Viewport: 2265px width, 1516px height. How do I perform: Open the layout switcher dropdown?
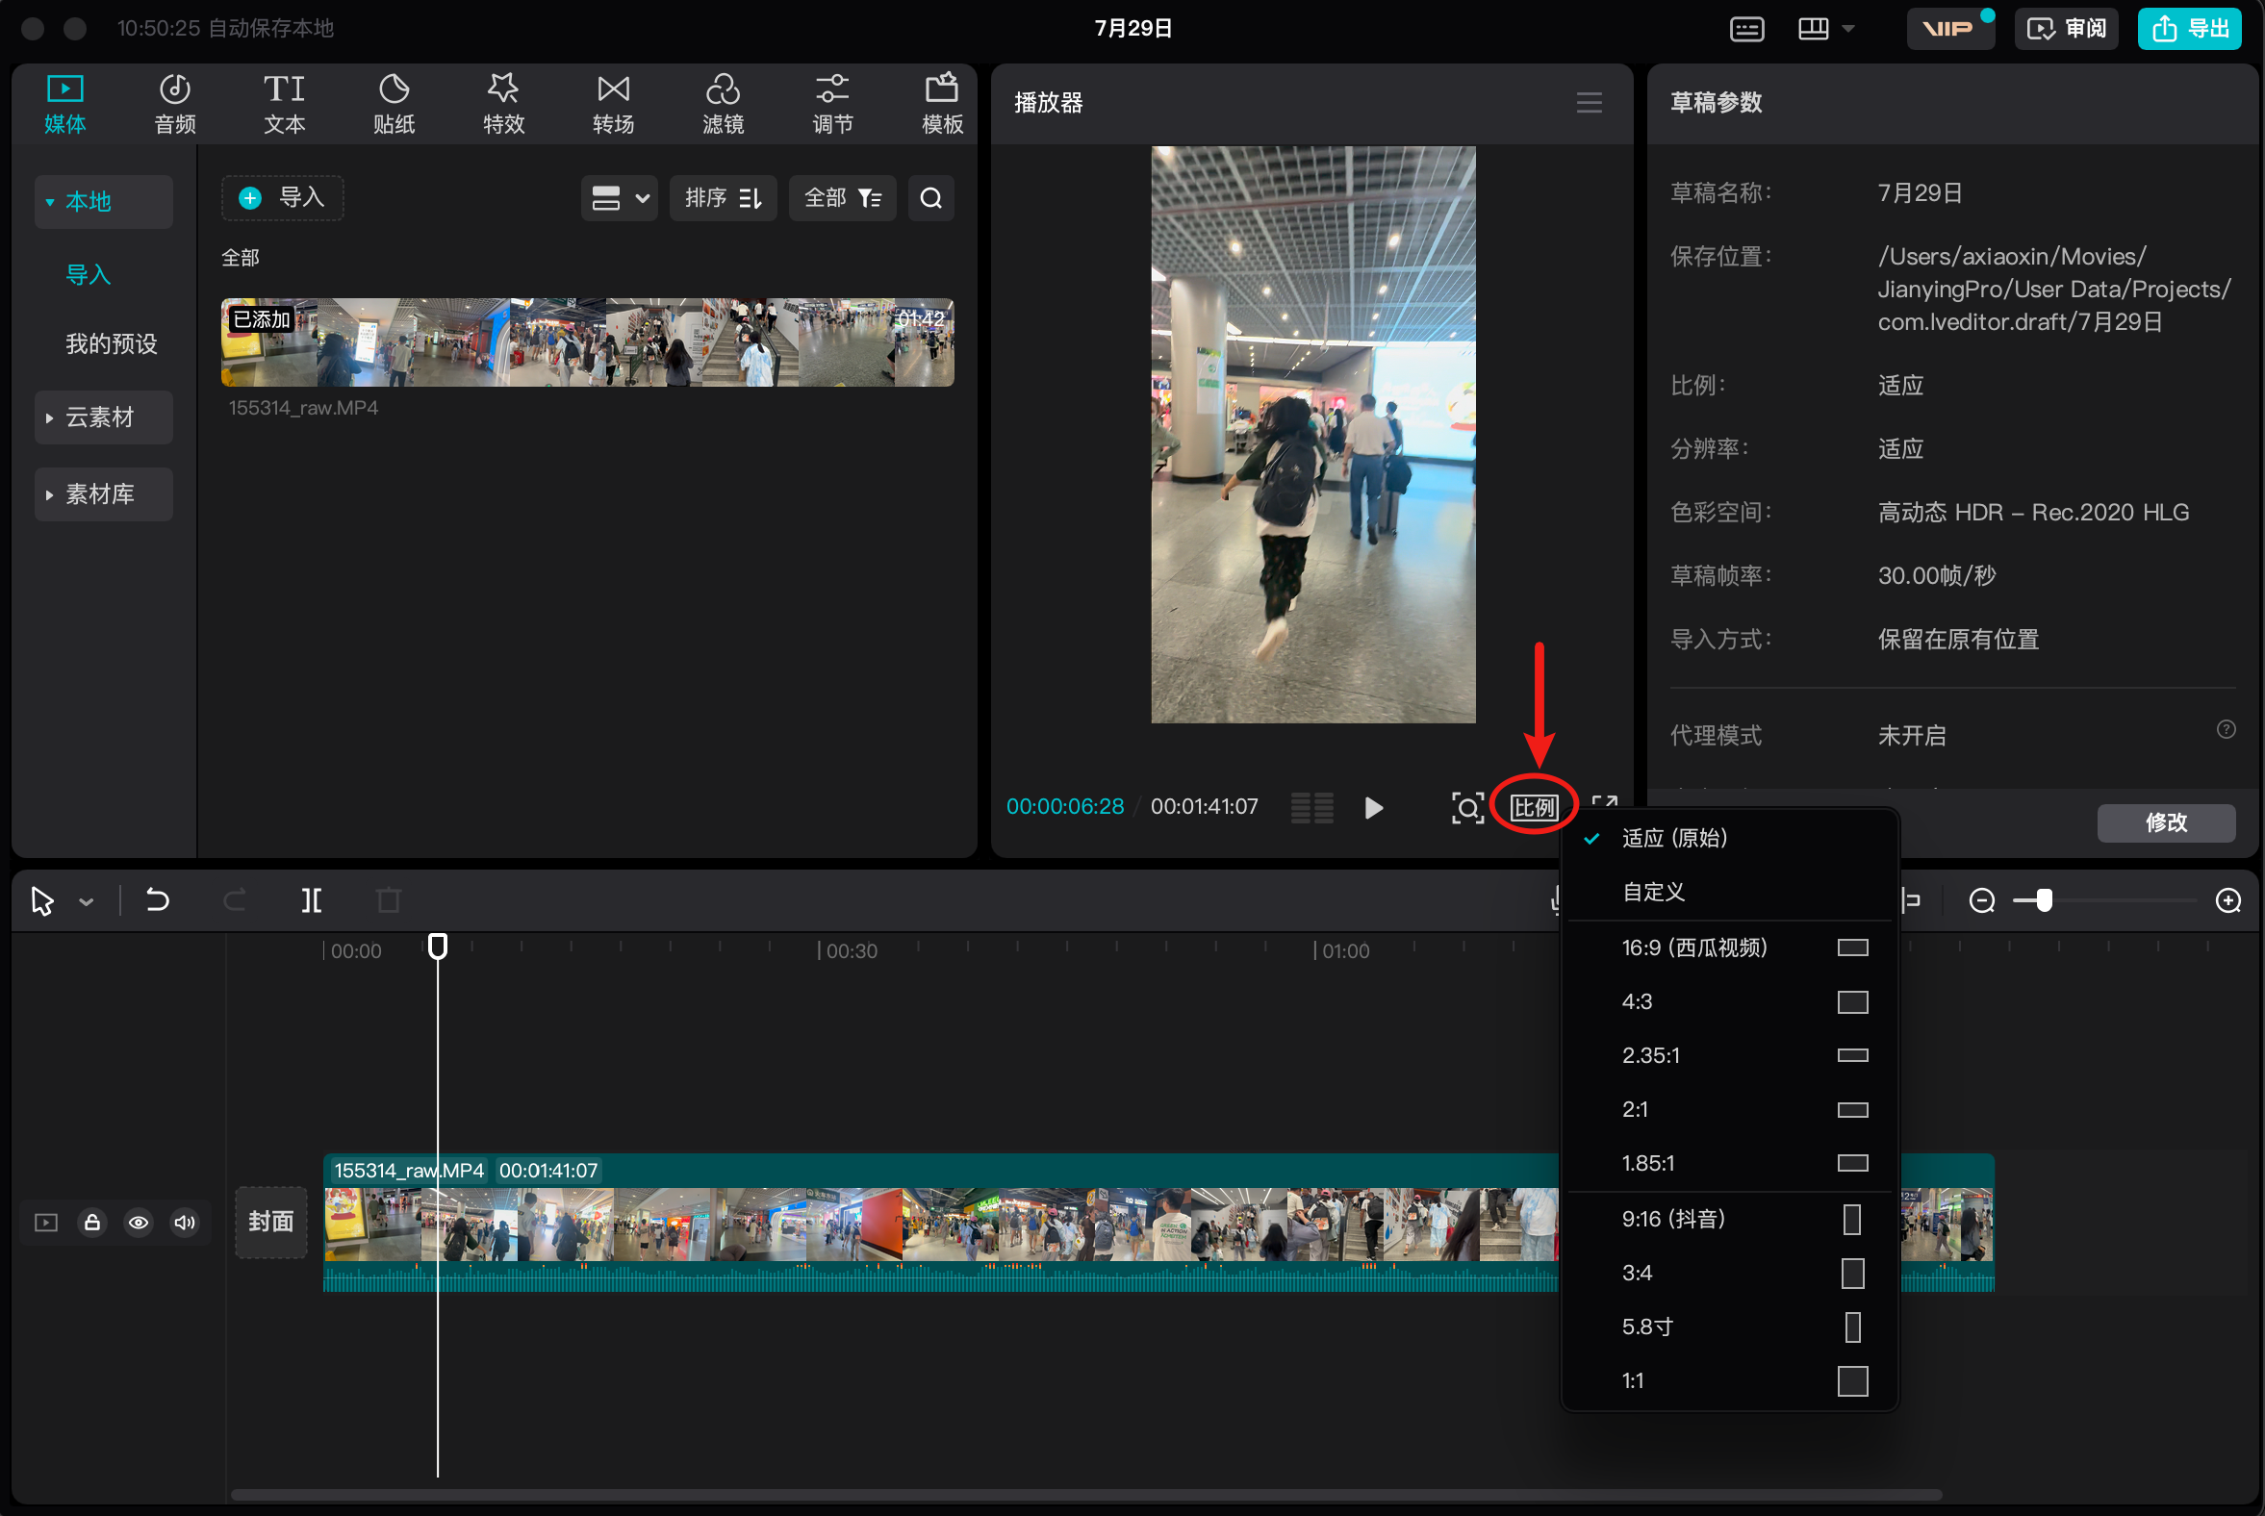pyautogui.click(x=1826, y=28)
